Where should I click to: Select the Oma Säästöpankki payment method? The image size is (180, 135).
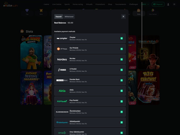(90, 132)
